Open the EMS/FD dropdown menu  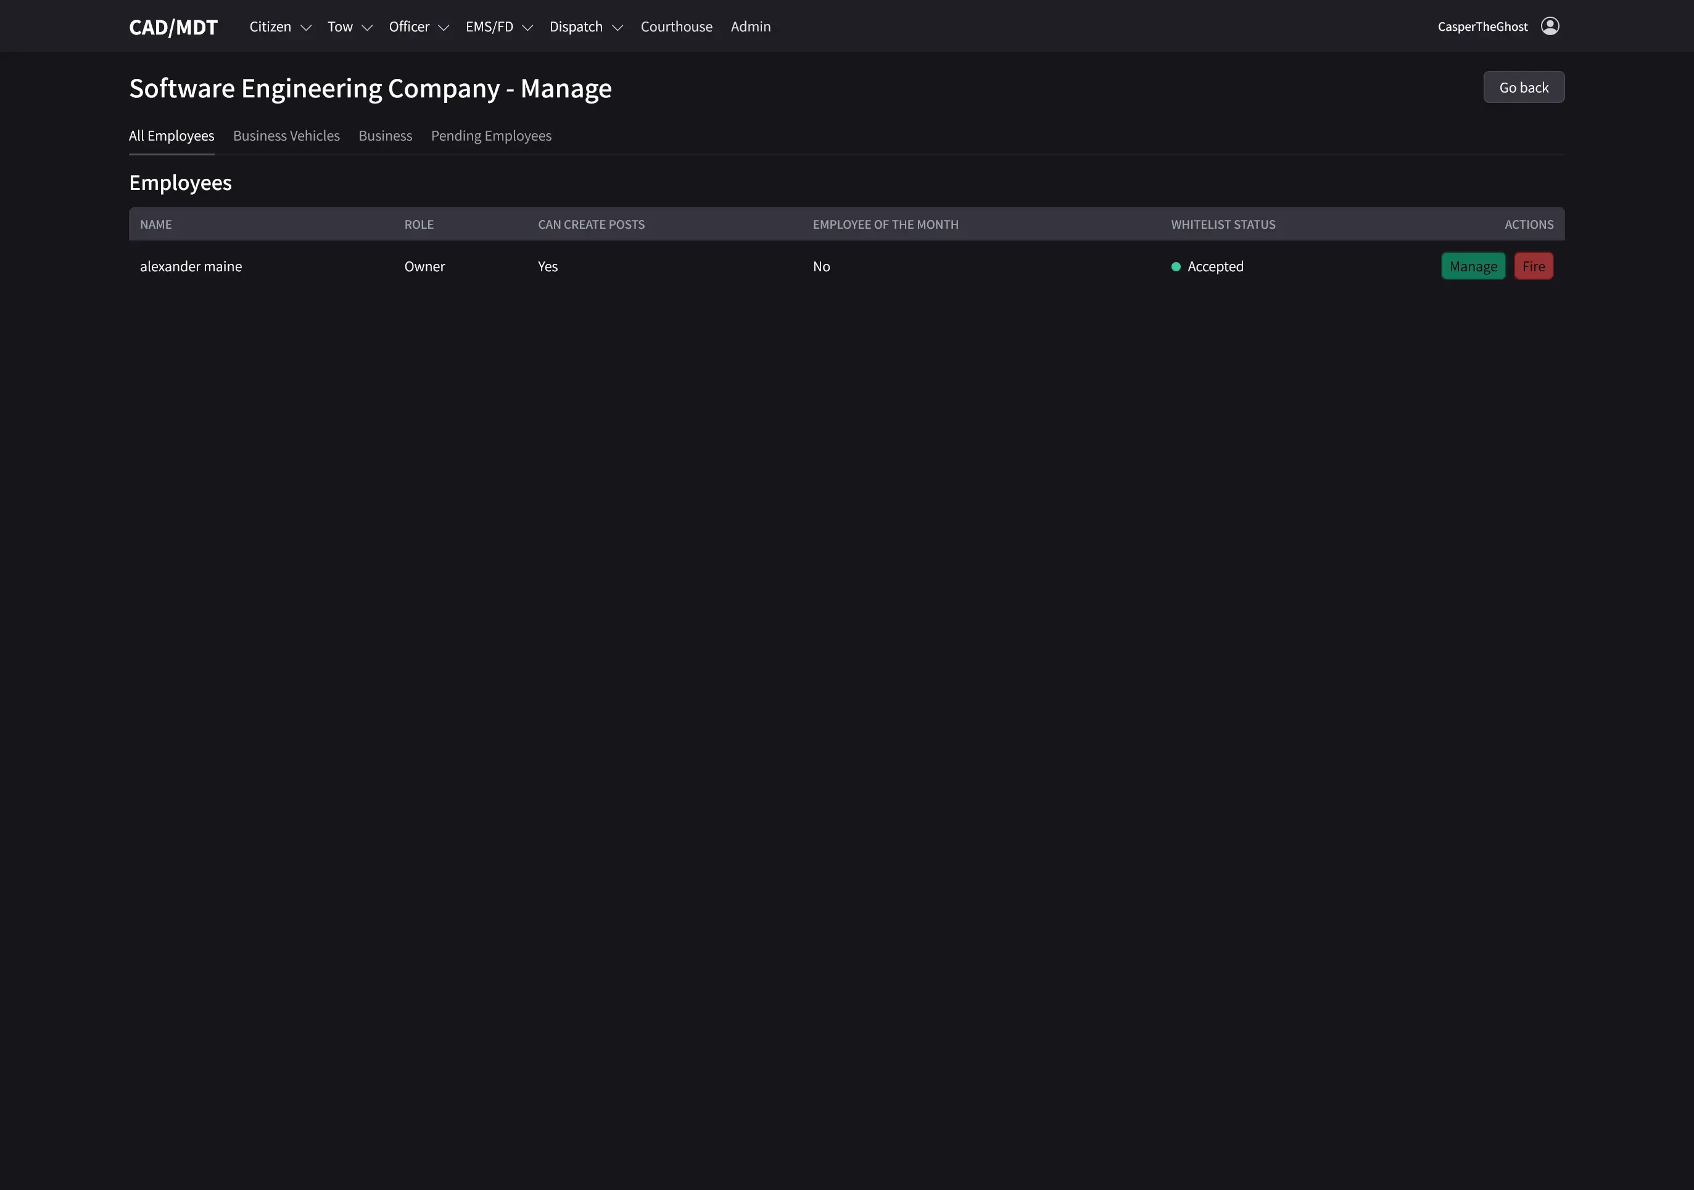point(498,27)
